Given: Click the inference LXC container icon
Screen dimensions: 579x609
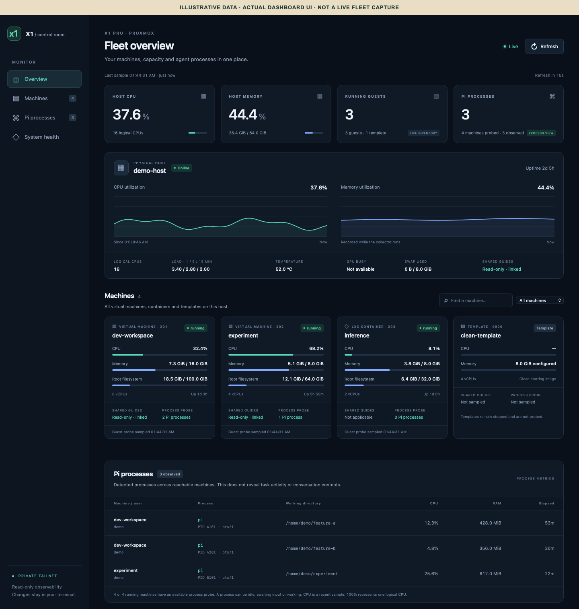Looking at the screenshot, I should pos(347,327).
